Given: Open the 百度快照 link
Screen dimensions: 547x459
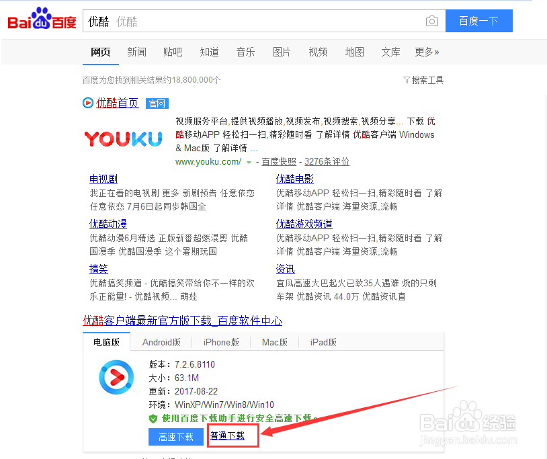Looking at the screenshot, I should [279, 162].
